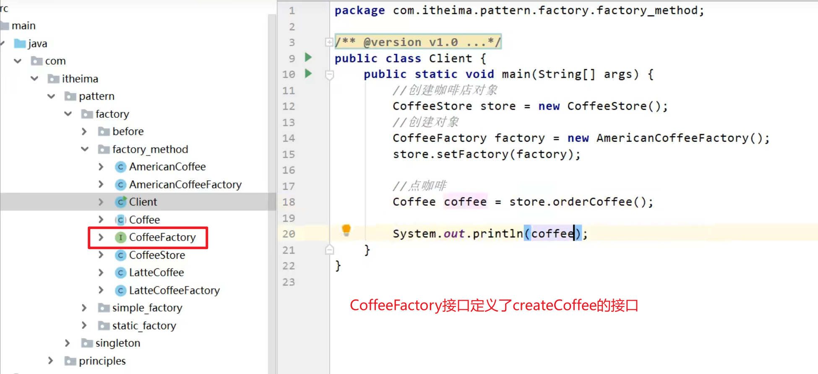This screenshot has height=374, width=818.
Task: Select CoffeeStore in the project tree
Action: tap(157, 255)
